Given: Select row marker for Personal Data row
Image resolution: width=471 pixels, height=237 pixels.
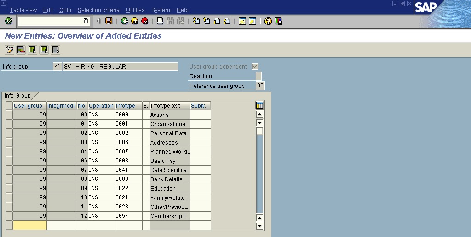Looking at the screenshot, I should 9,133.
